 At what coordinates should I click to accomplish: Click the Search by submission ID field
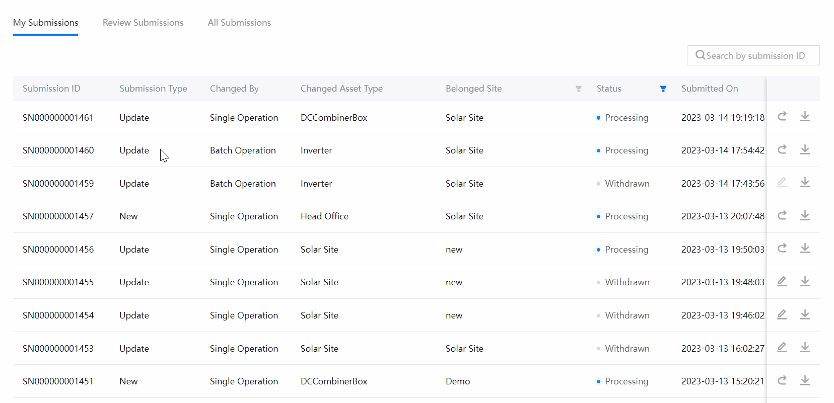(755, 55)
